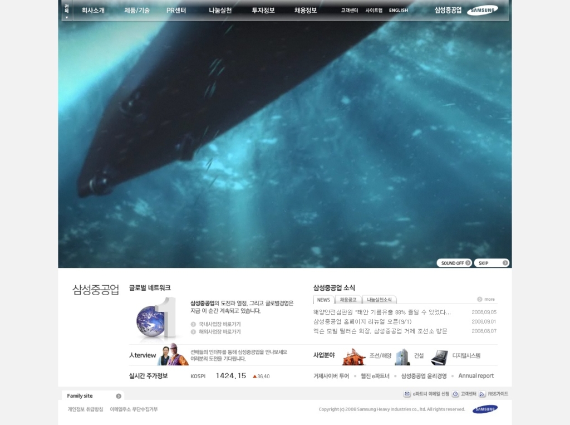Open the PR센터 menu
This screenshot has height=425, width=570.
tap(176, 11)
